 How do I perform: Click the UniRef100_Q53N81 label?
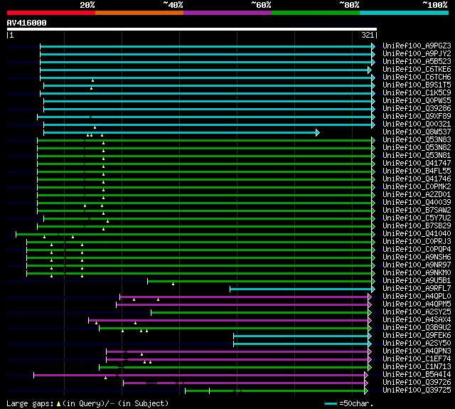pos(417,156)
